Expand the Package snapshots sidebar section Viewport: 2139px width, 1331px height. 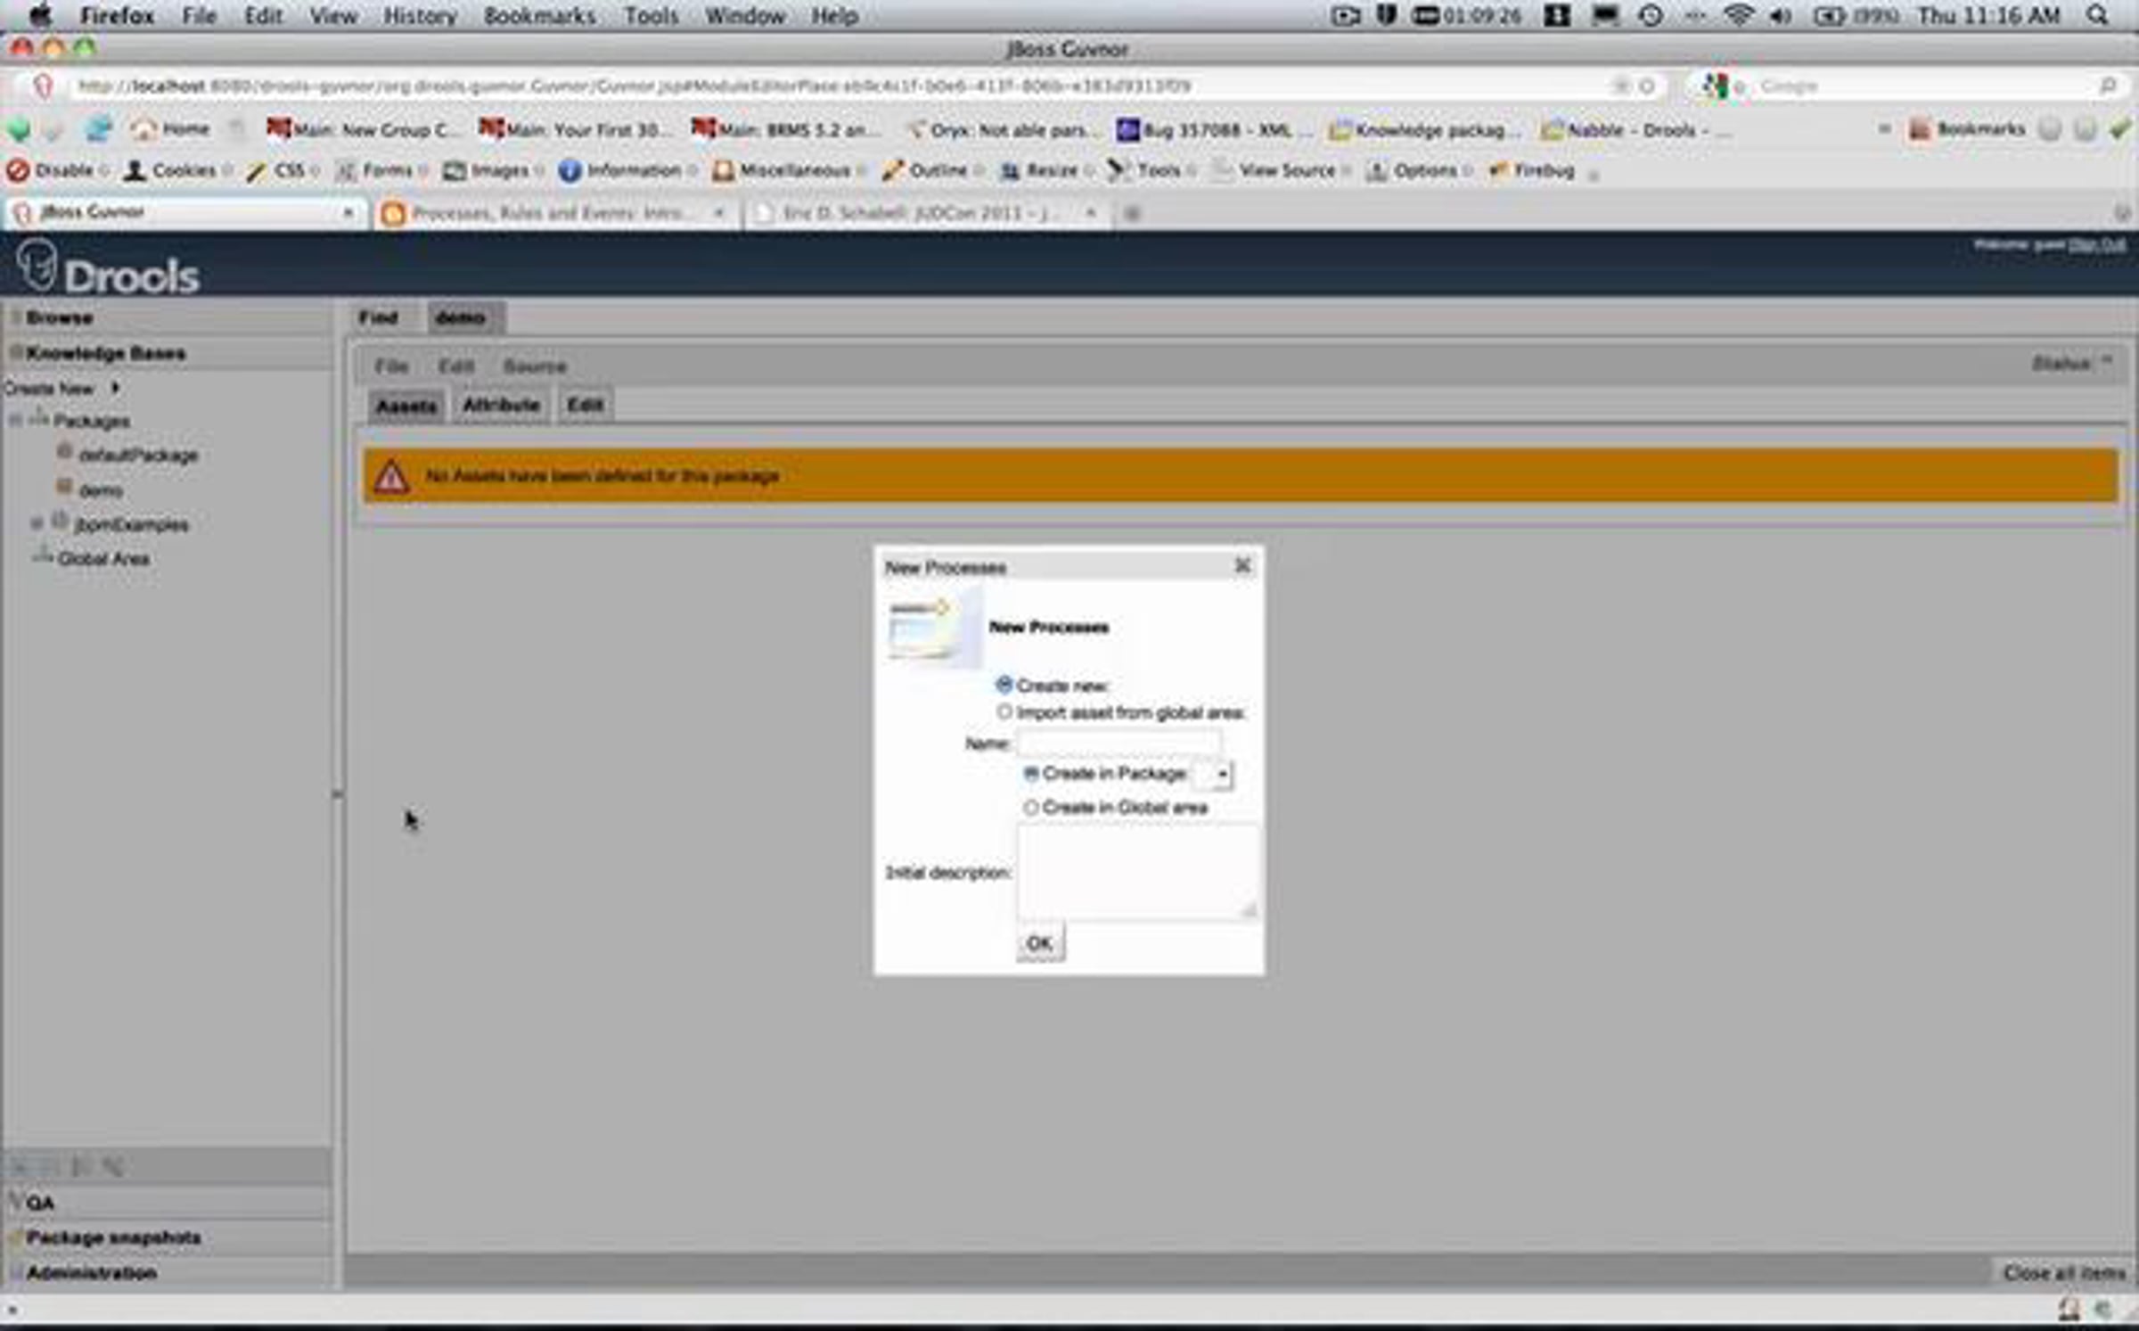(x=168, y=1237)
